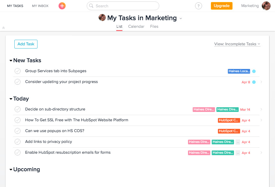Focus the Search field

pos(123,6)
